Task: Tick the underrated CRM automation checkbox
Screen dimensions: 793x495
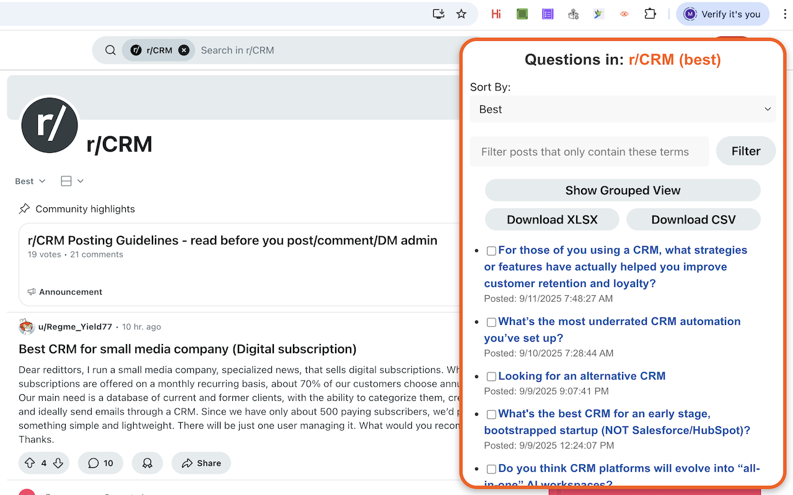Action: click(x=491, y=322)
